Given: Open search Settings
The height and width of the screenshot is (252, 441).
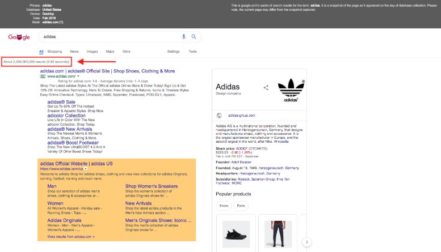Looking at the screenshot, I should coord(173,52).
